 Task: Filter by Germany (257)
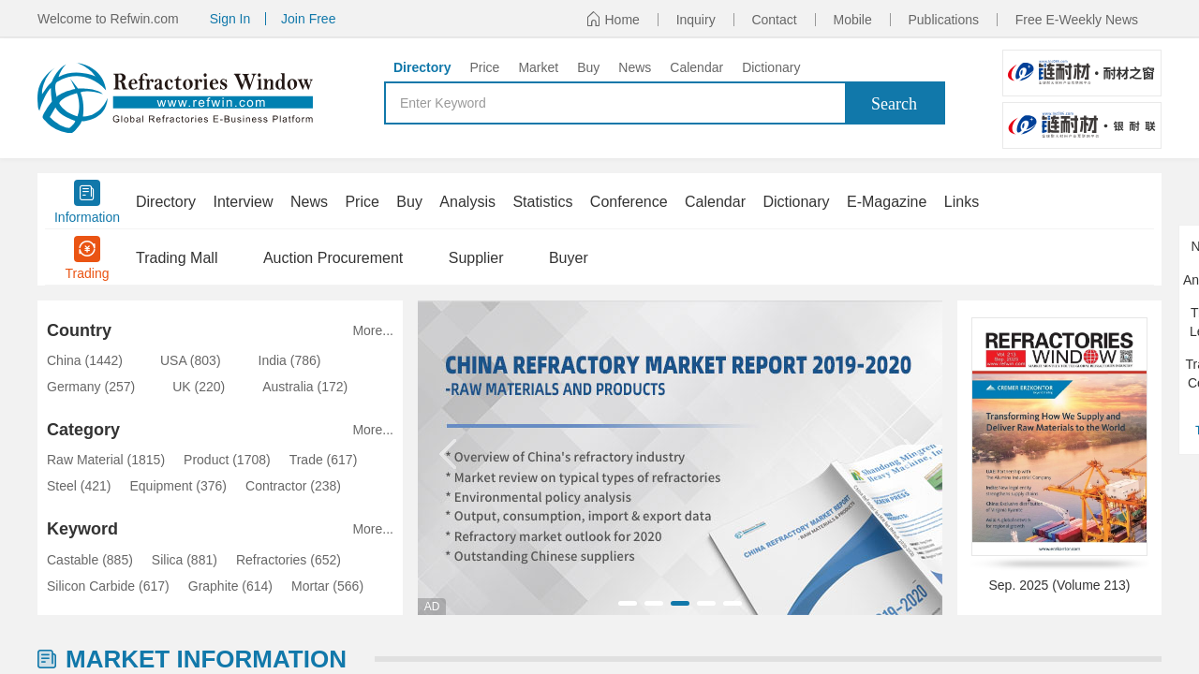click(x=91, y=387)
